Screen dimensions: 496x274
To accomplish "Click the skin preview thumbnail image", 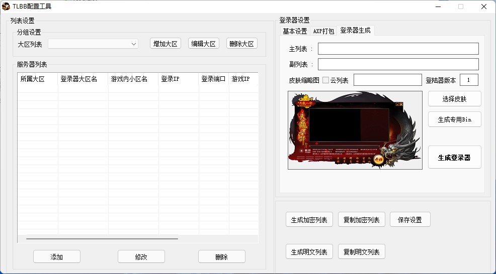I will click(x=355, y=130).
